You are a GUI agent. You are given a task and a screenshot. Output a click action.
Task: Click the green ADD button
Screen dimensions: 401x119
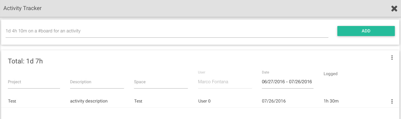366,31
